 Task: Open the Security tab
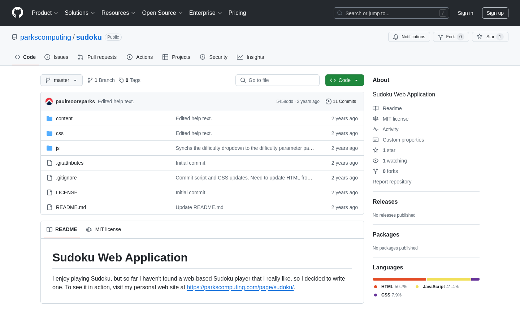click(214, 57)
